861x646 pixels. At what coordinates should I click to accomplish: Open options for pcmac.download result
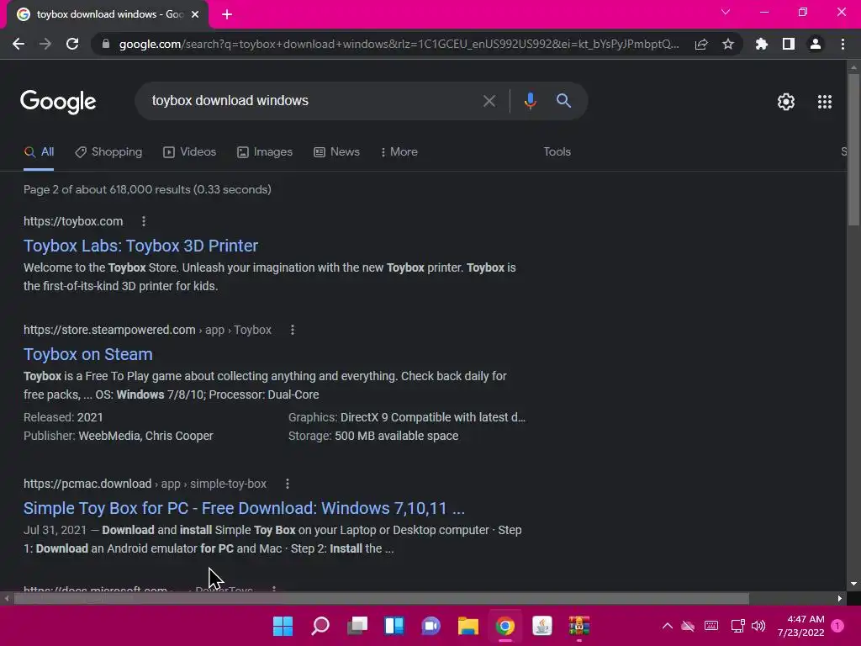click(x=288, y=484)
